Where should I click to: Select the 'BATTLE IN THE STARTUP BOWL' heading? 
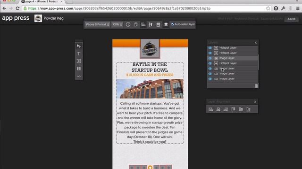point(150,67)
